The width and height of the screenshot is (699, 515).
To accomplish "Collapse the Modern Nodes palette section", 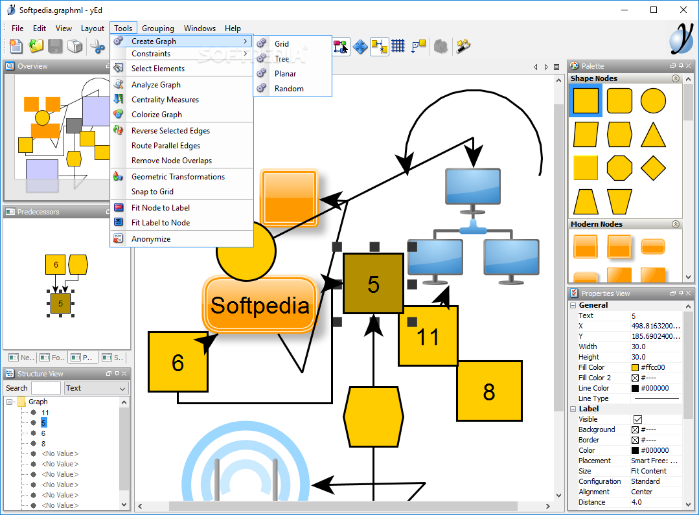I will 676,224.
